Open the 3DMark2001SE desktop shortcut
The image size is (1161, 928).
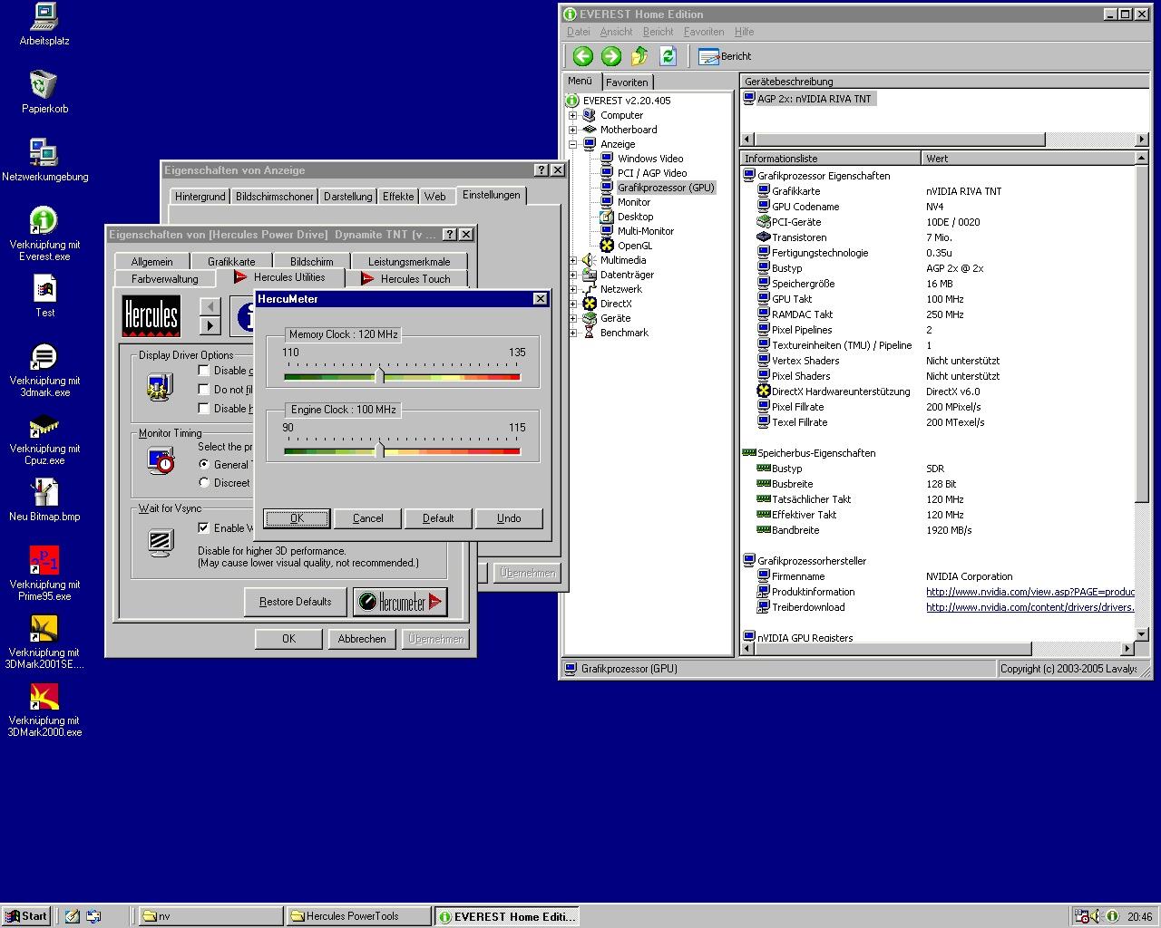(x=44, y=629)
